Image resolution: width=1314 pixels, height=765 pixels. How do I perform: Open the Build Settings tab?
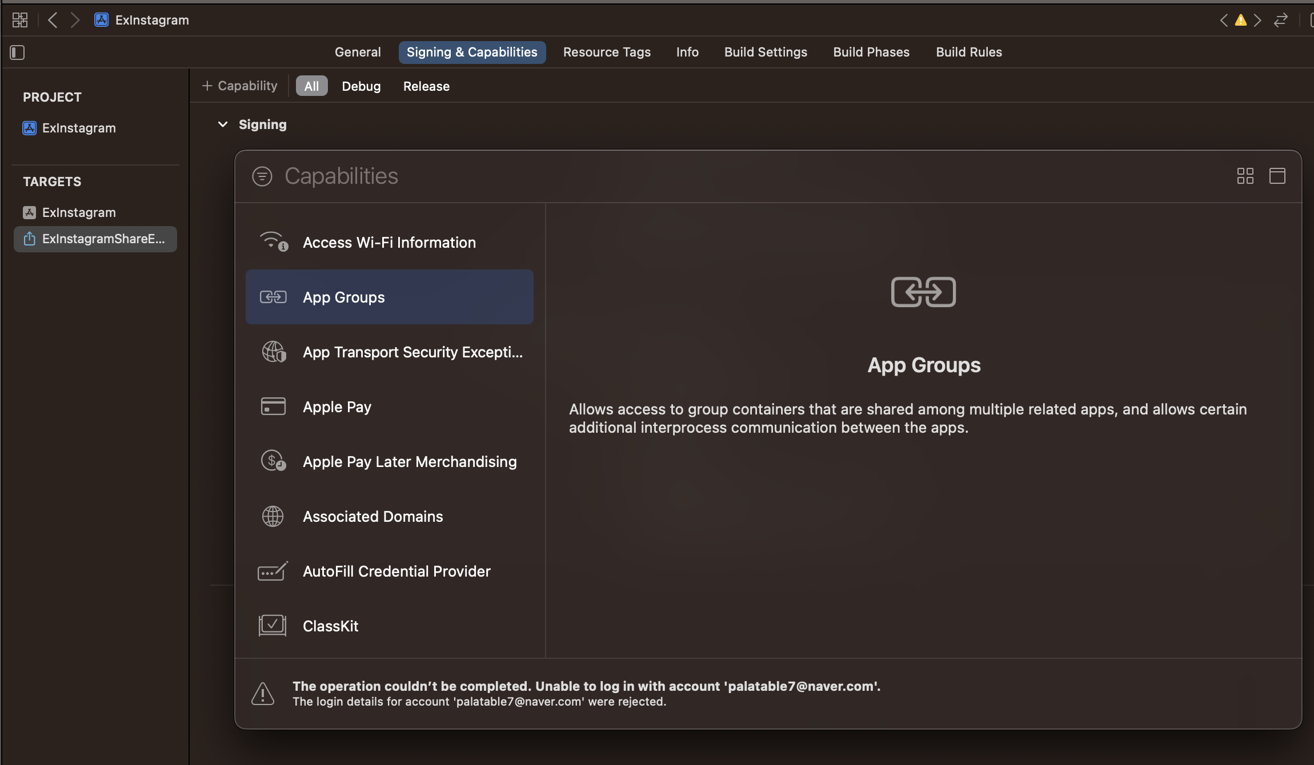click(766, 52)
